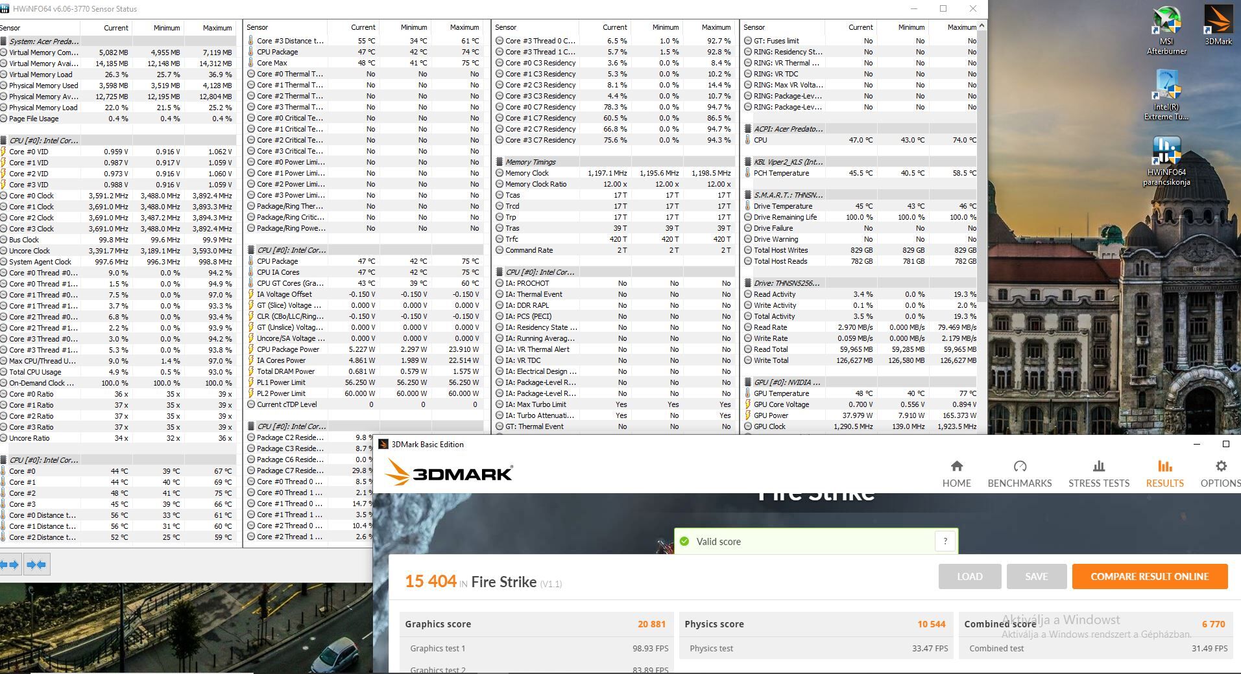Click the Graphics score value 20 881
The height and width of the screenshot is (674, 1241).
click(651, 624)
